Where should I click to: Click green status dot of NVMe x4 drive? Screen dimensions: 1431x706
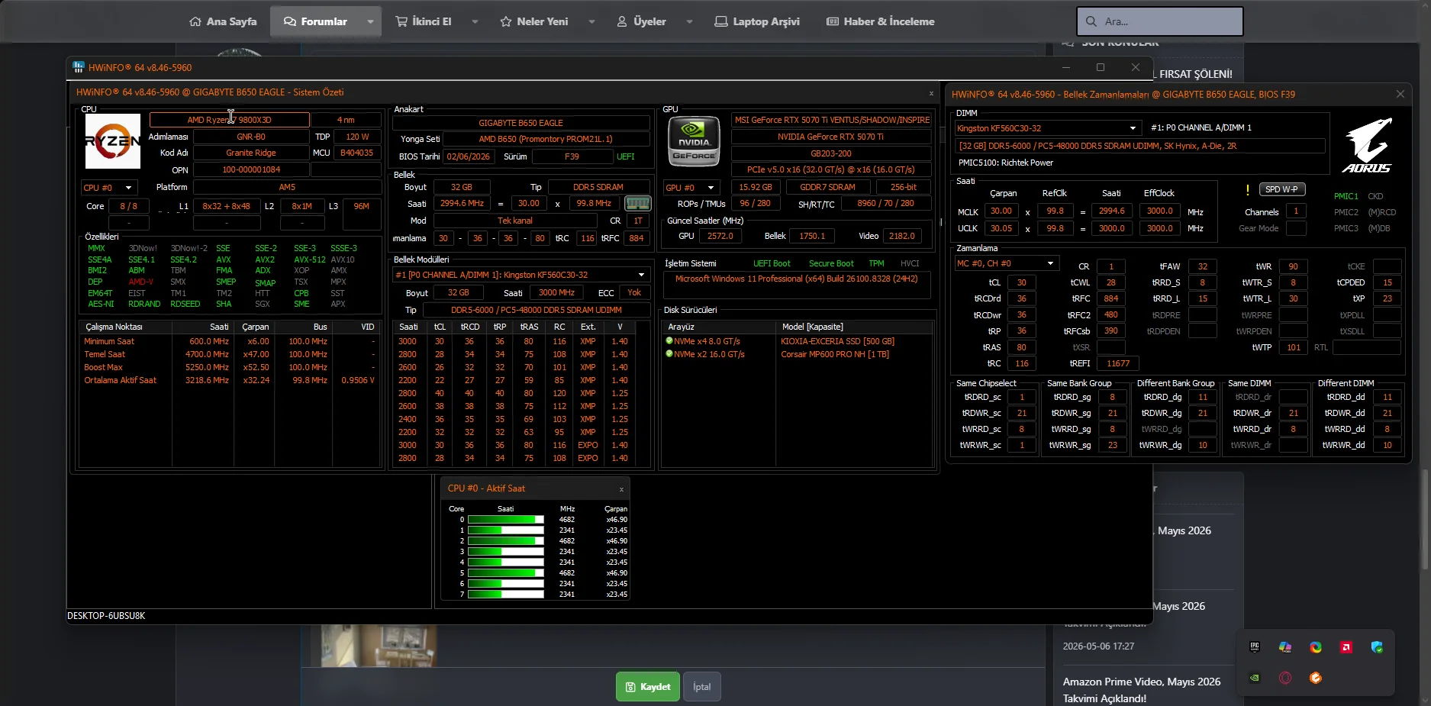669,341
